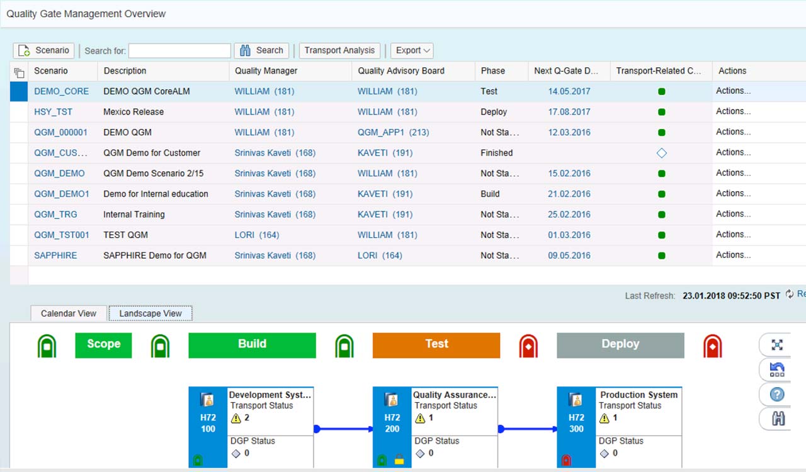Open the QGM_DEMO1 scenario link
The image size is (806, 472).
pos(62,194)
